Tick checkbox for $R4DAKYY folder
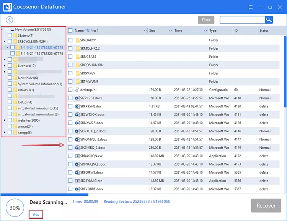Screen dimensions: 287x221 point(70,40)
